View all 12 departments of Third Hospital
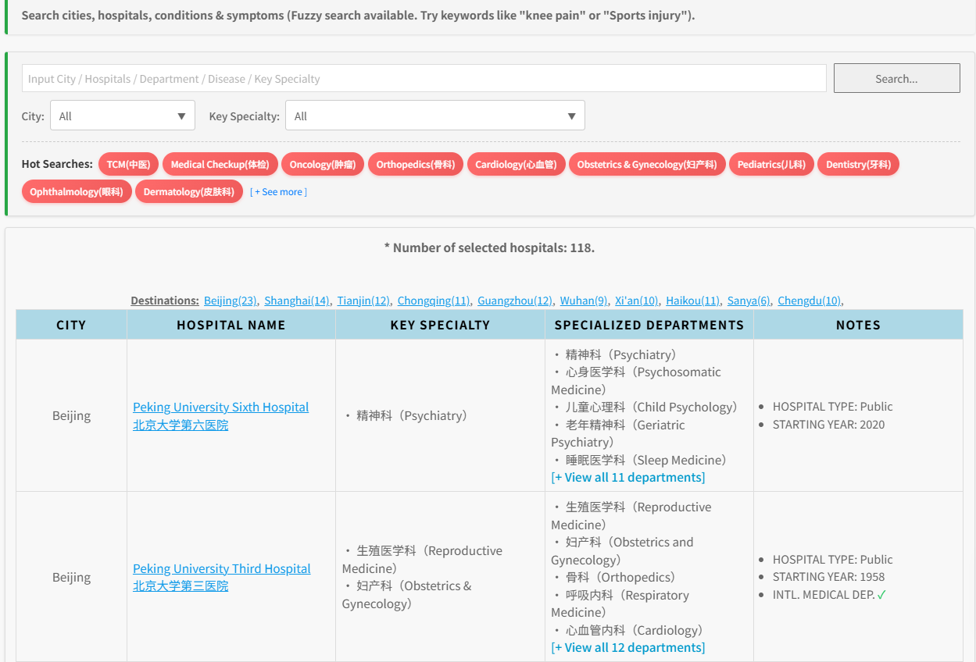 coord(628,647)
